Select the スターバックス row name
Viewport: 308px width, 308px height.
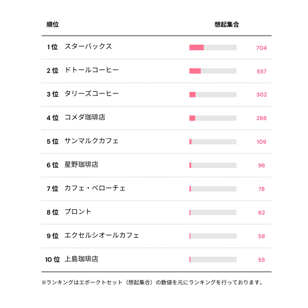point(88,47)
